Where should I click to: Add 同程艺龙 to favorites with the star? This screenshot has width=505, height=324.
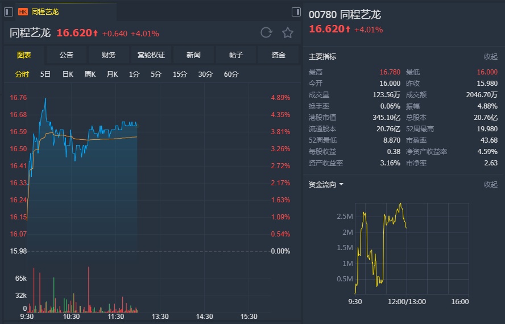click(x=288, y=32)
